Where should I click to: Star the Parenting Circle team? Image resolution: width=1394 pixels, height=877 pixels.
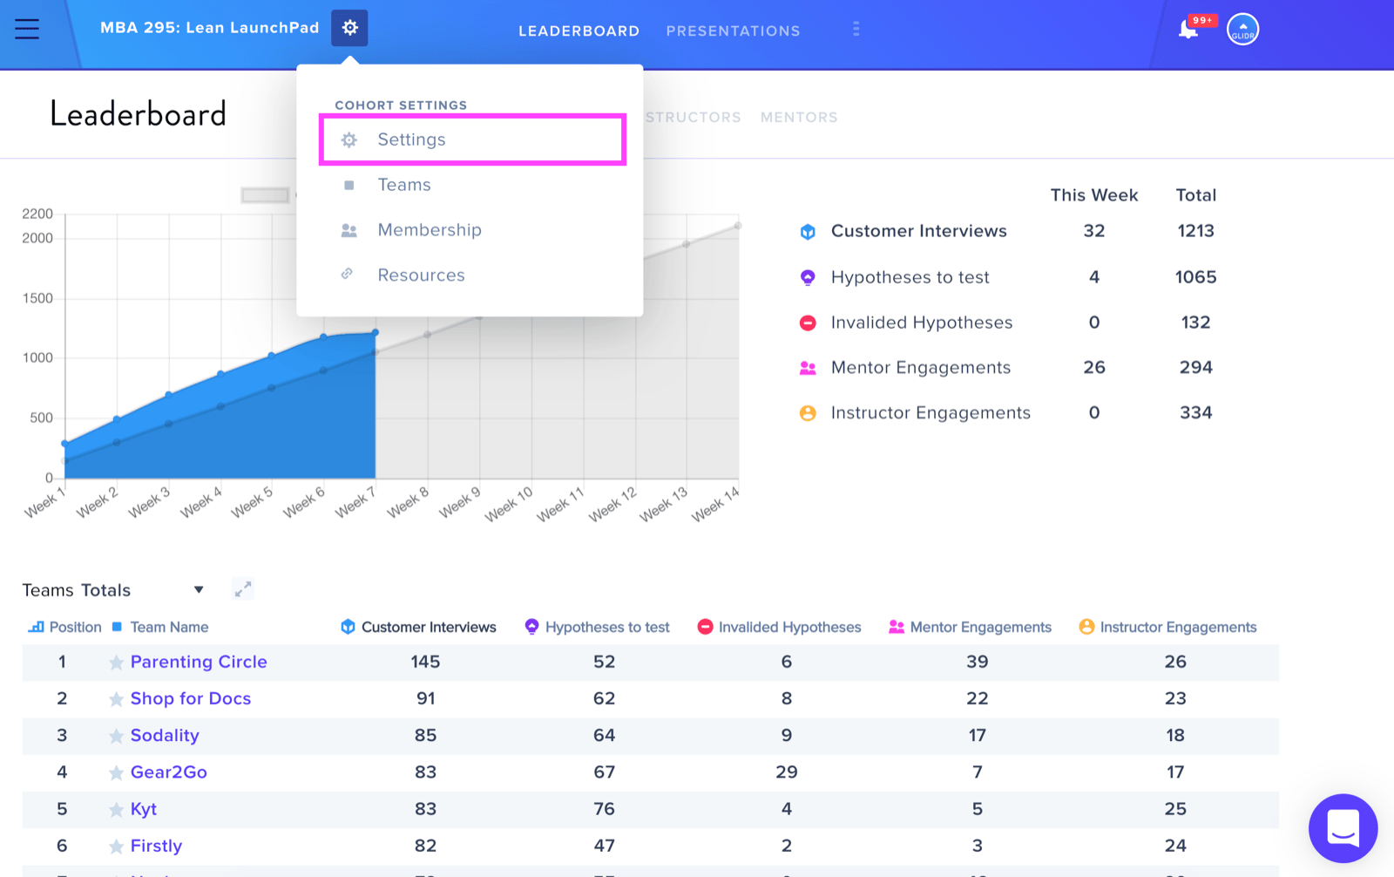[x=116, y=663]
